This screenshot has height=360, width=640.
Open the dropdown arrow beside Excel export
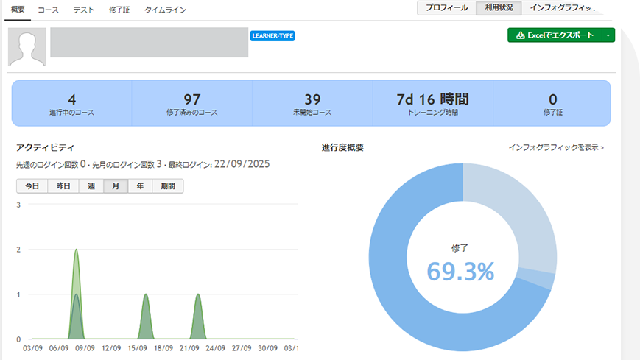pyautogui.click(x=608, y=35)
